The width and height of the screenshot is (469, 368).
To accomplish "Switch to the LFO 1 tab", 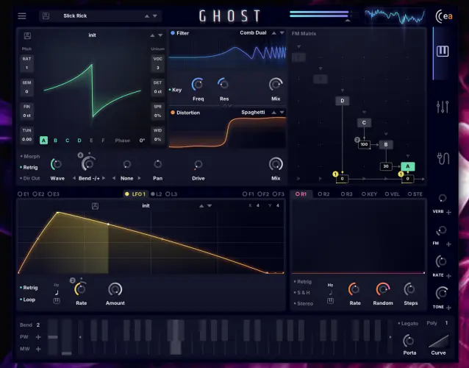I will pos(135,194).
